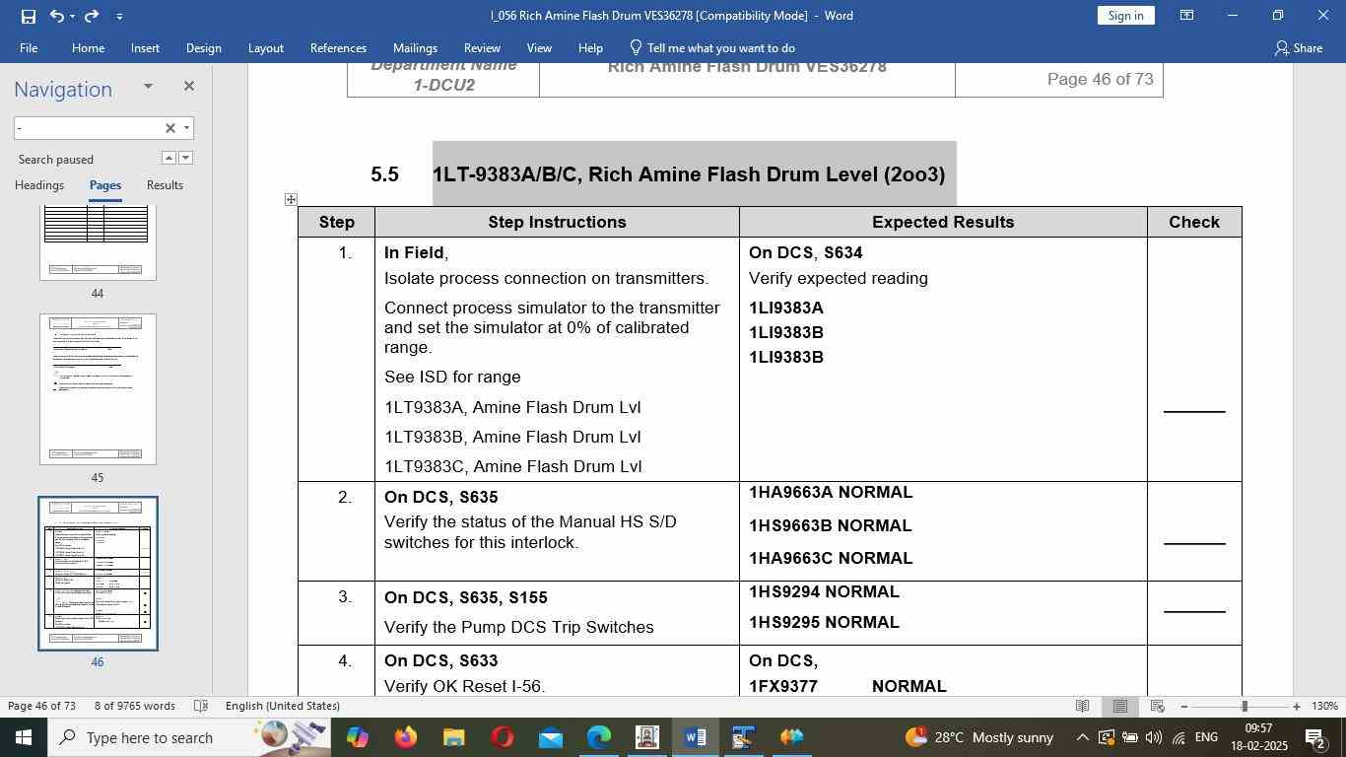The width and height of the screenshot is (1346, 757).
Task: Click the zoom slider handle
Action: (1245, 706)
